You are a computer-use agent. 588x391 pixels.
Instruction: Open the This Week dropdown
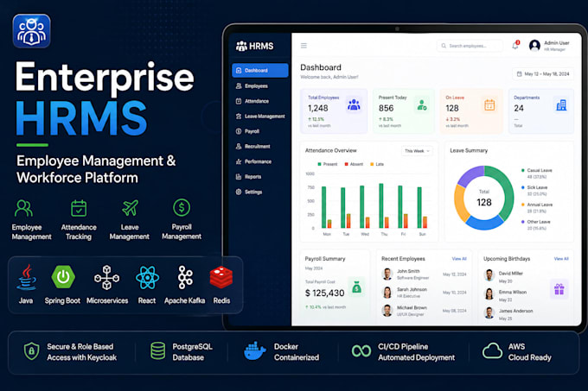coord(417,151)
